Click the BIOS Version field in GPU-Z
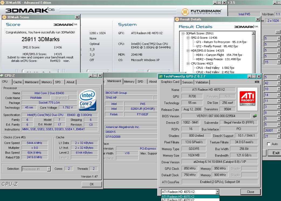This screenshot has width=281, height=201. click(x=216, y=116)
